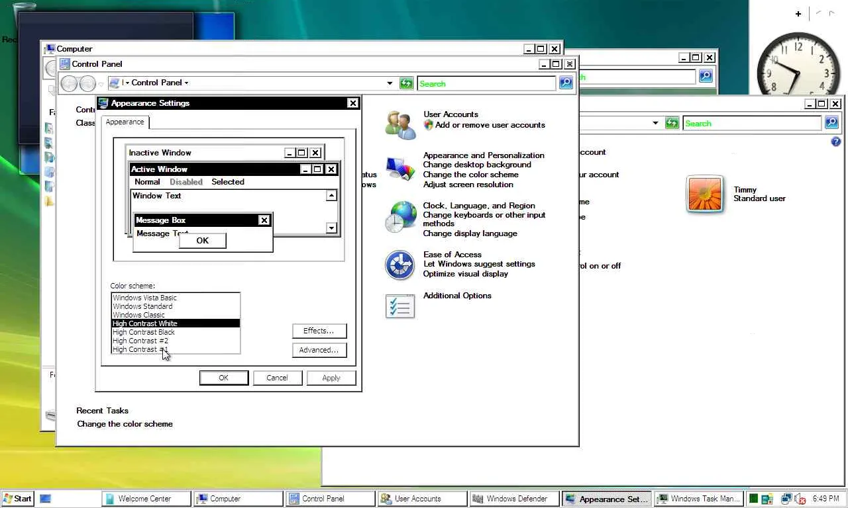Click the shield icon beside Add or remove user accounts
Screen dimensions: 848x508
(x=428, y=125)
